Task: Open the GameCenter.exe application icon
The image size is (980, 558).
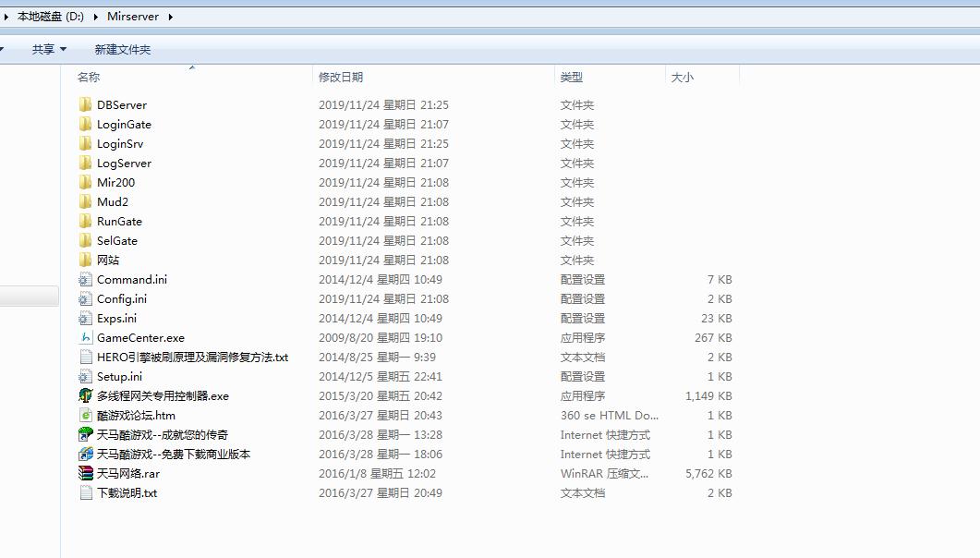Action: point(88,337)
